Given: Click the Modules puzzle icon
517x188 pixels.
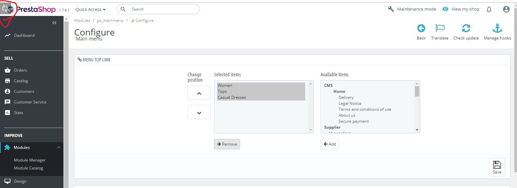Looking at the screenshot, I should (x=7, y=148).
